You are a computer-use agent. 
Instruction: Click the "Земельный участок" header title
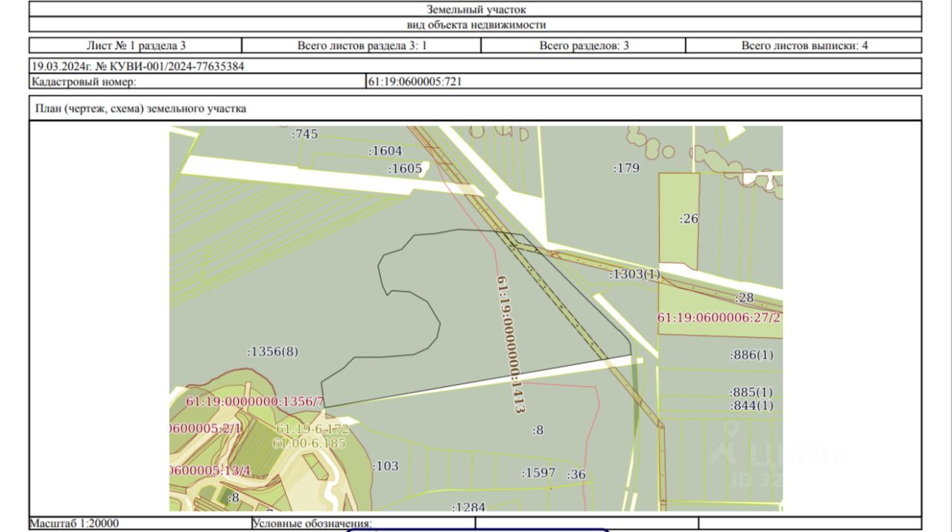point(476,10)
